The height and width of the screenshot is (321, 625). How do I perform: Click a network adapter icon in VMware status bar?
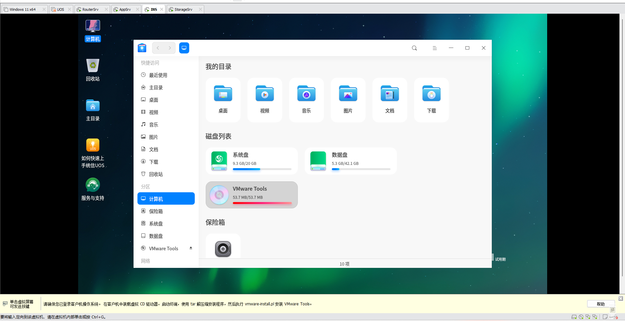[x=588, y=316]
